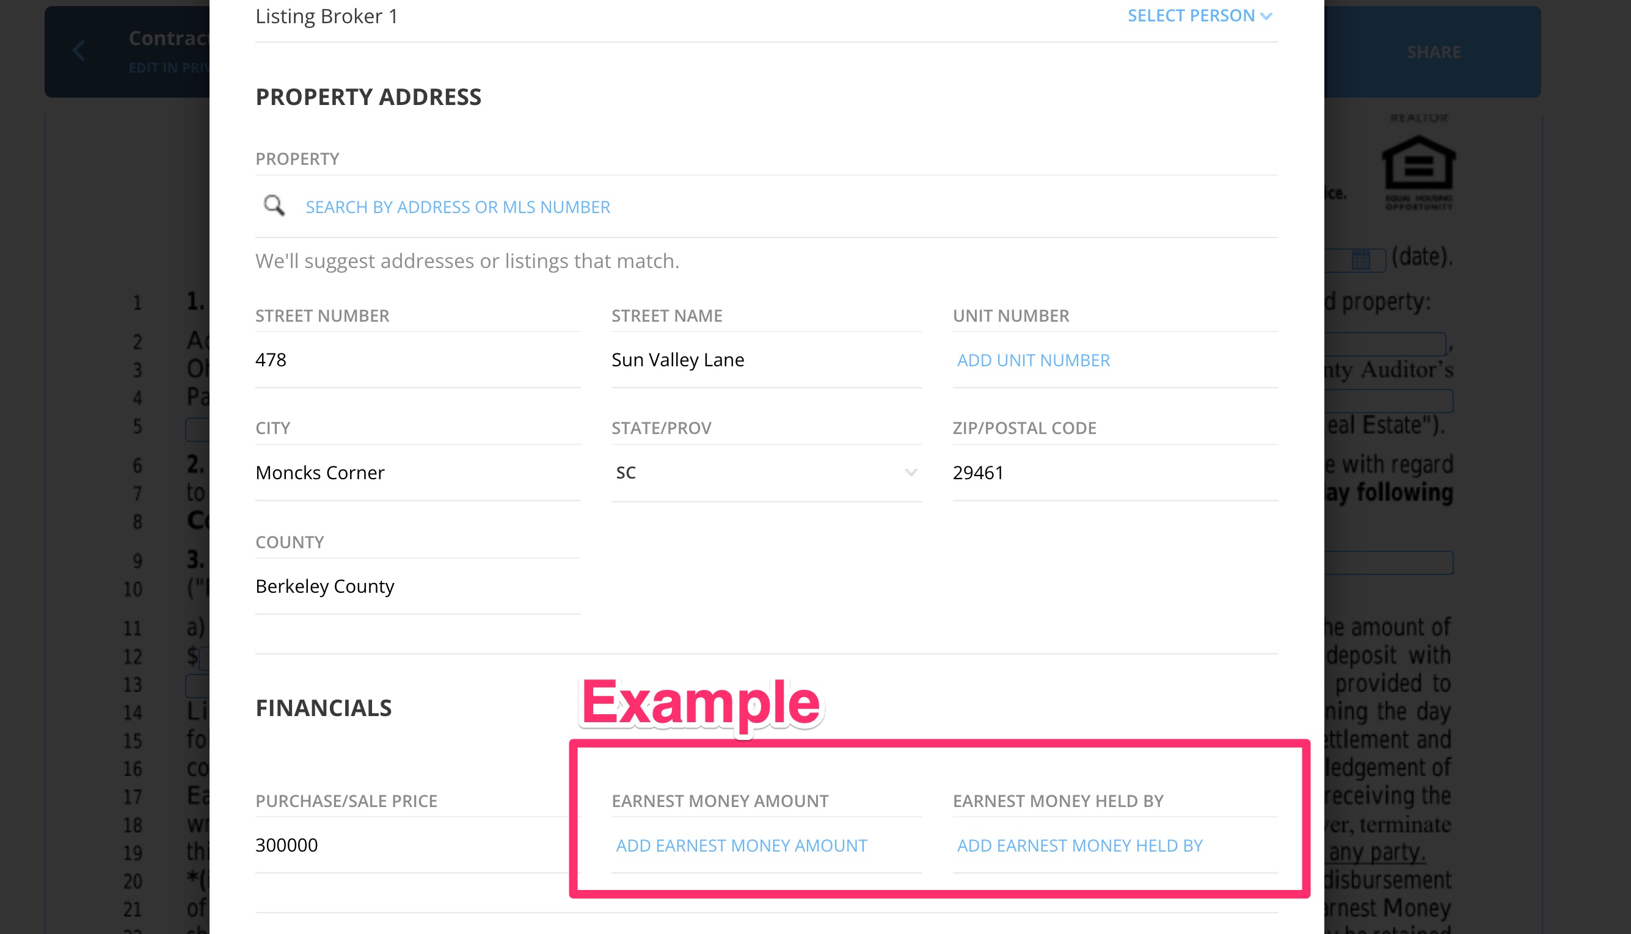The width and height of the screenshot is (1631, 934).
Task: Click ADD EARNEST MONEY AMOUNT
Action: pos(742,845)
